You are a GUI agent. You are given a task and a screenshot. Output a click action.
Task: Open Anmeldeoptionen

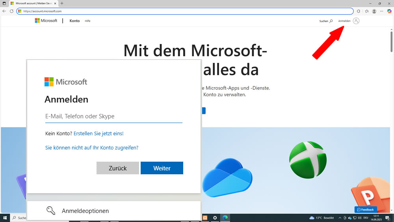[x=113, y=211]
